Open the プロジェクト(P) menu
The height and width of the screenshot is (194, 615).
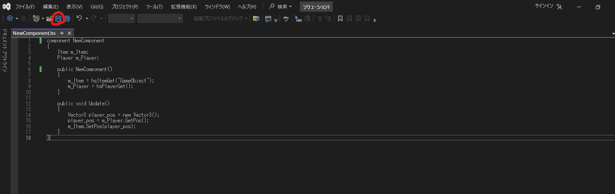(x=125, y=7)
